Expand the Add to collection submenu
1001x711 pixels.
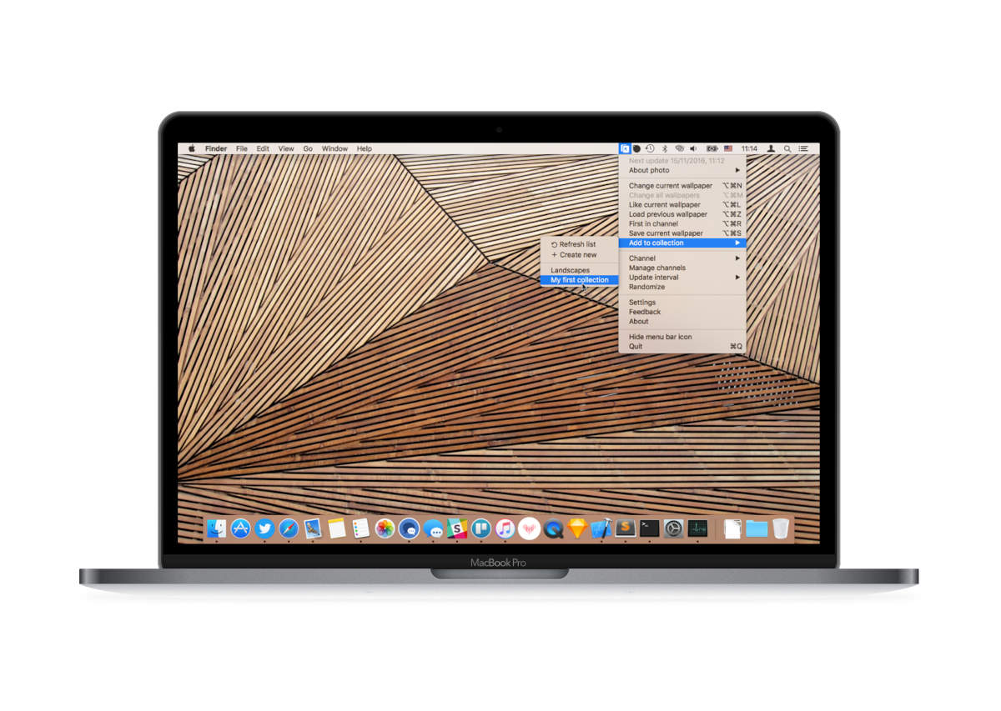coord(682,243)
